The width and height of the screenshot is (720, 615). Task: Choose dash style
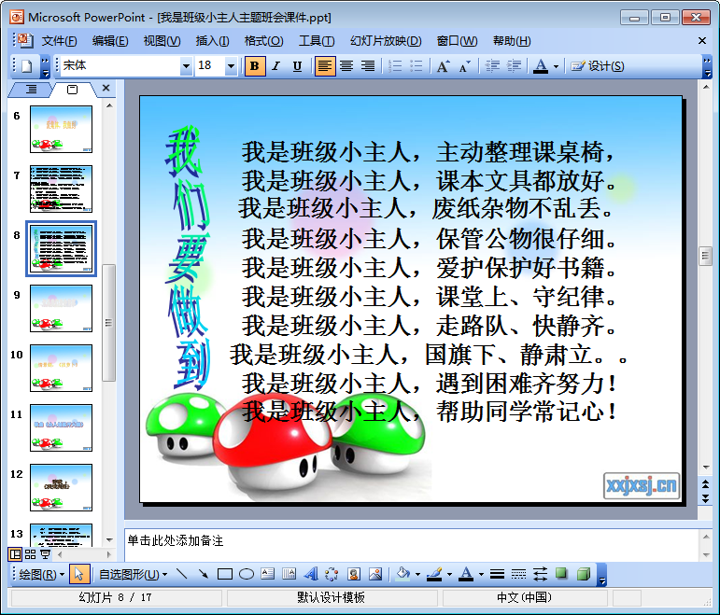coord(518,574)
